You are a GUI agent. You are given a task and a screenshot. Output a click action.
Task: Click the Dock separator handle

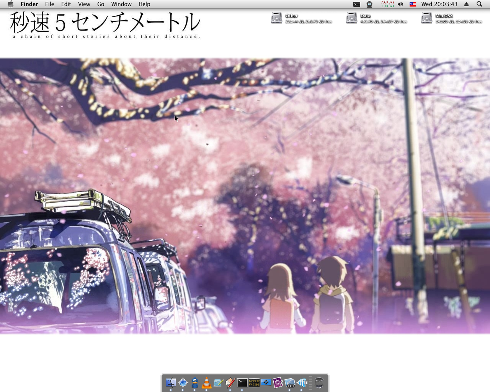[x=310, y=382]
